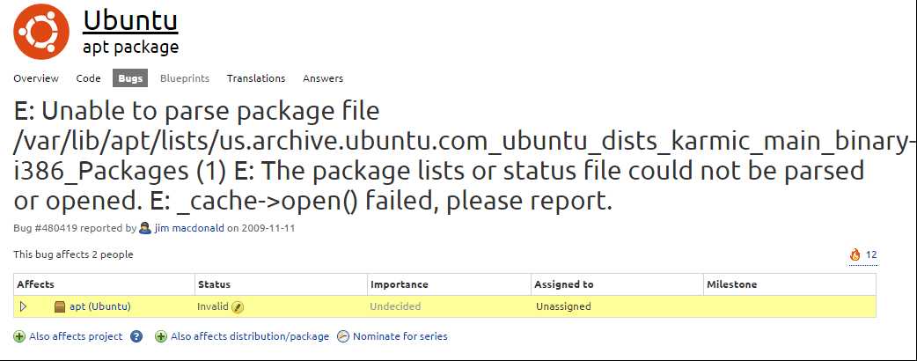The height and width of the screenshot is (361, 917).
Task: Click the bug heat number 12
Action: 871,254
